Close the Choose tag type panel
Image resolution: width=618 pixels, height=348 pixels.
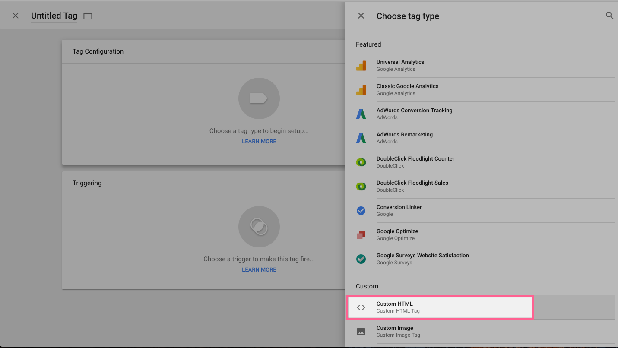361,16
